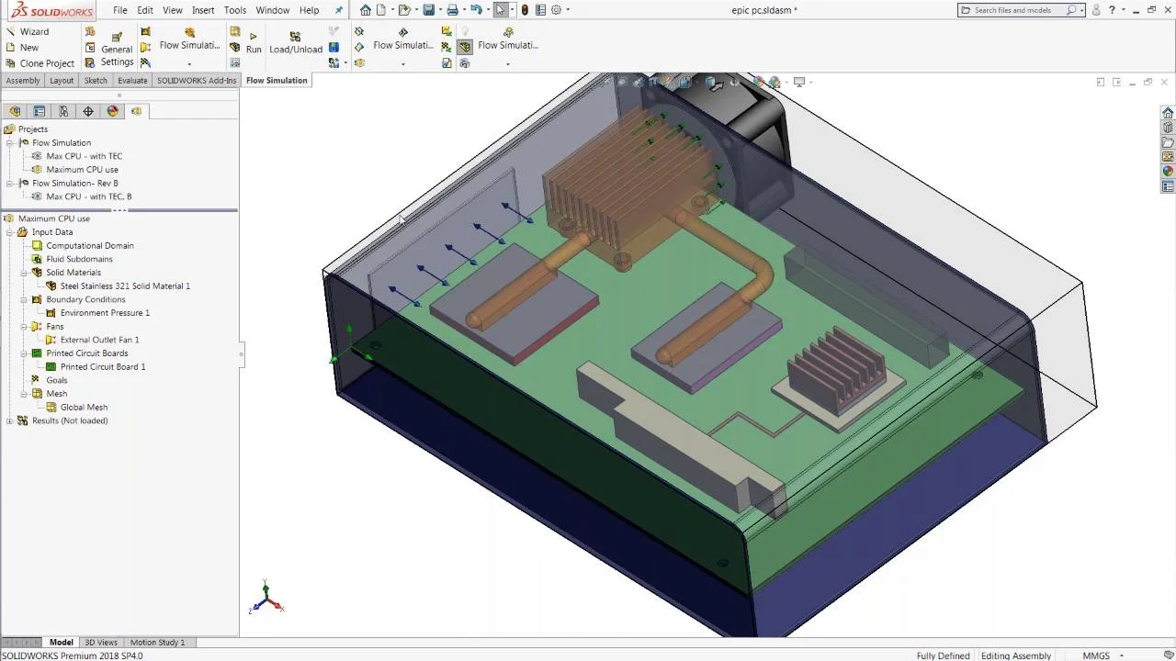This screenshot has width=1176, height=661.
Task: Open the dropdown arrow next to the search box
Action: click(x=1081, y=10)
